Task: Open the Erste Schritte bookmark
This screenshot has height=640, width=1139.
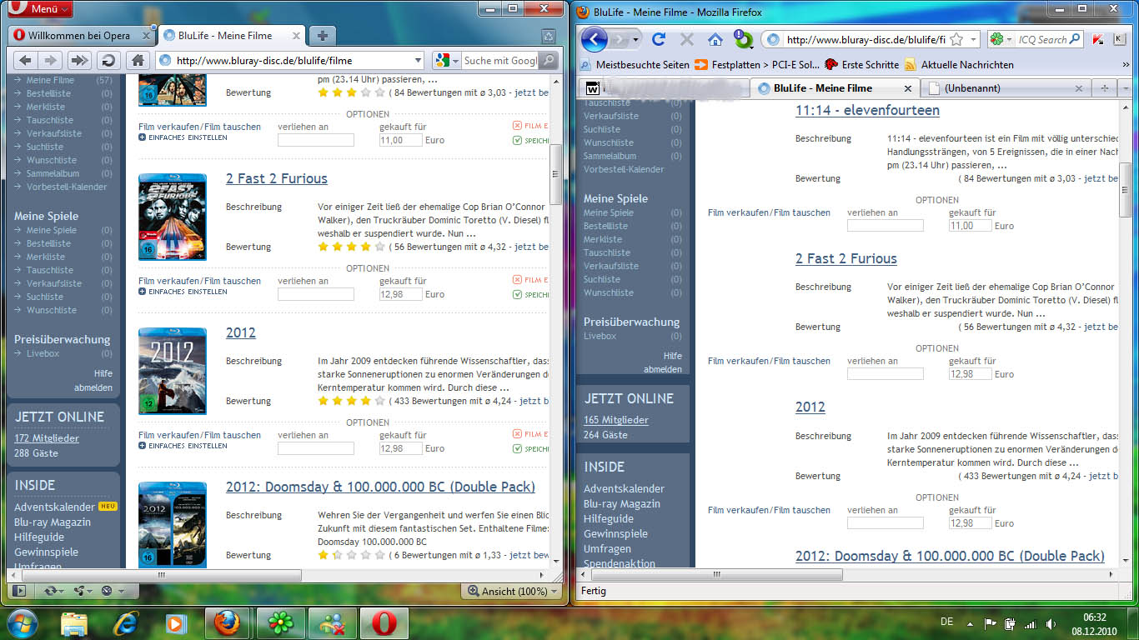Action: (862, 64)
